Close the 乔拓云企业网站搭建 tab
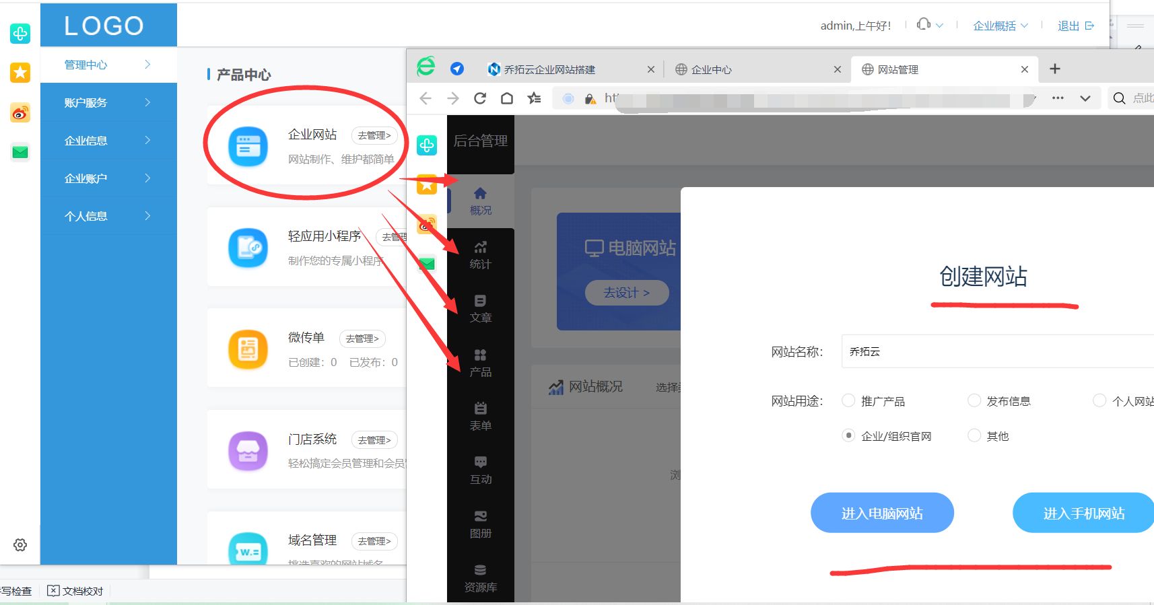This screenshot has height=605, width=1154. coord(650,69)
